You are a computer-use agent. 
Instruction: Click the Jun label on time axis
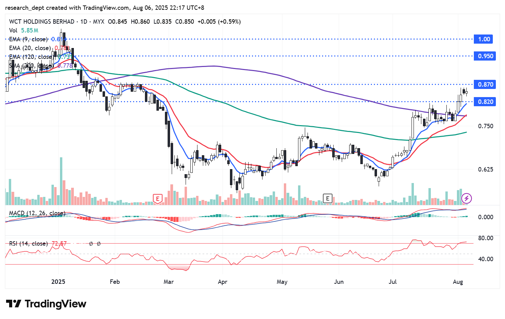[339, 282]
